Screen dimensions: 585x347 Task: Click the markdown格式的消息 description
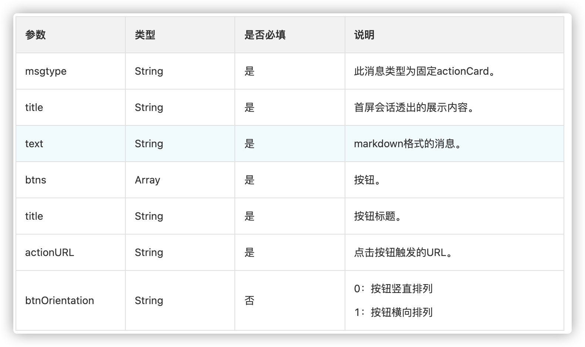click(408, 144)
